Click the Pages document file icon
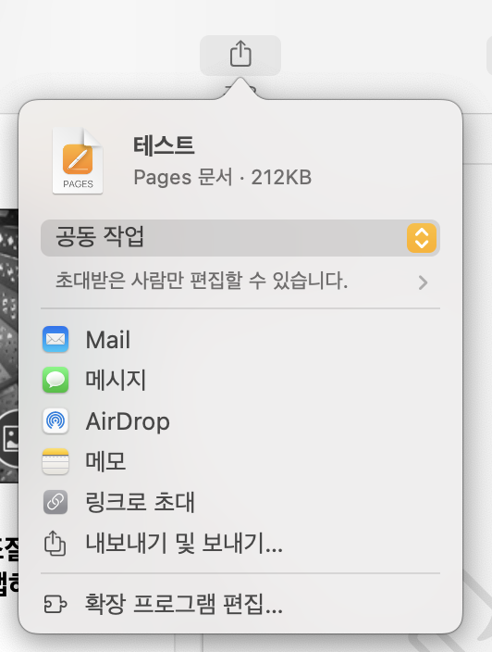The width and height of the screenshot is (492, 652). (x=78, y=161)
